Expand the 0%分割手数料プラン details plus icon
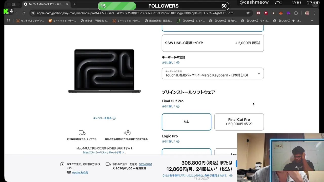The width and height of the screenshot is (324, 182). pyautogui.click(x=231, y=175)
